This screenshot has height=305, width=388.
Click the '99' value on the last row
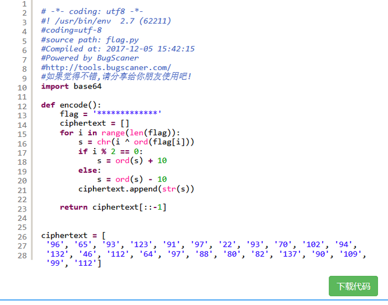pos(55,263)
